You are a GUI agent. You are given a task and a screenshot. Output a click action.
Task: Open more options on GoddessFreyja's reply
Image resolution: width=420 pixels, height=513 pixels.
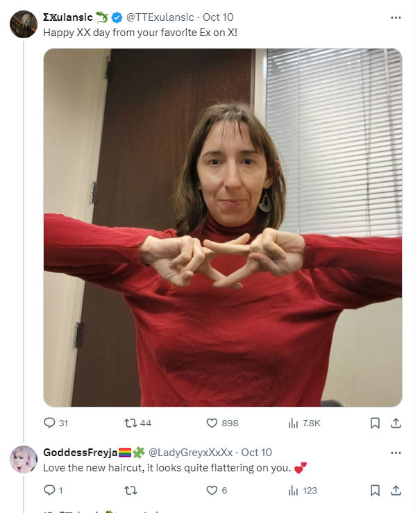click(x=396, y=453)
